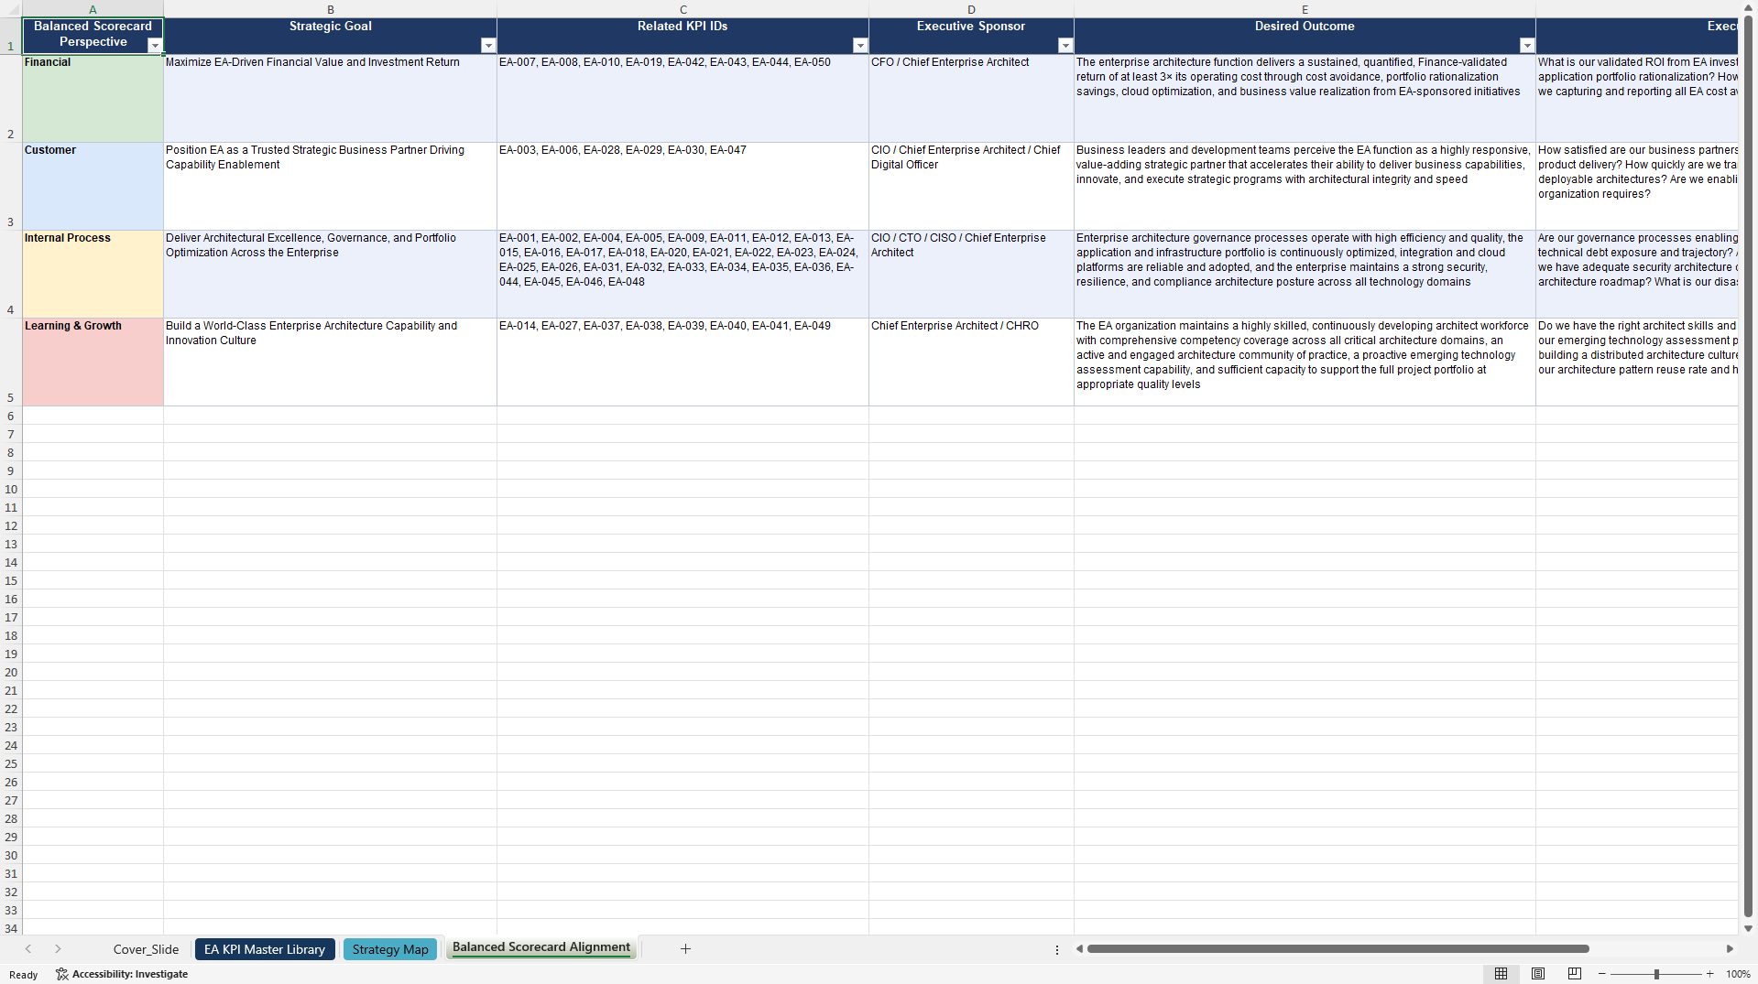The image size is (1758, 984).
Task: Zoom out with the minus button
Action: click(1602, 974)
